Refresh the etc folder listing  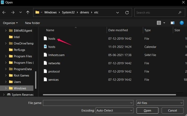(x=127, y=12)
